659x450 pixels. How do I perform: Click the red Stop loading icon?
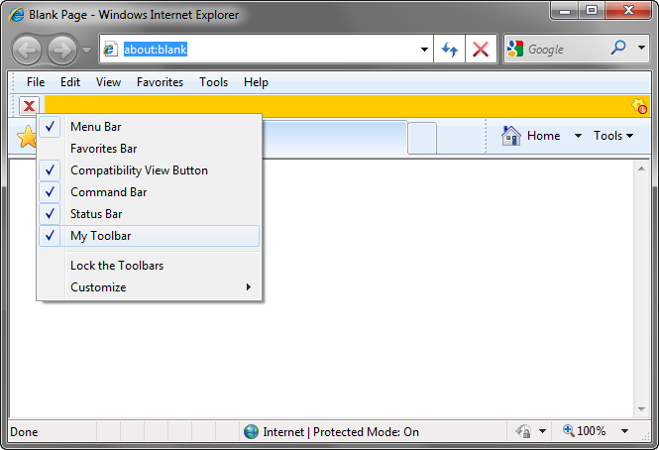point(481,50)
